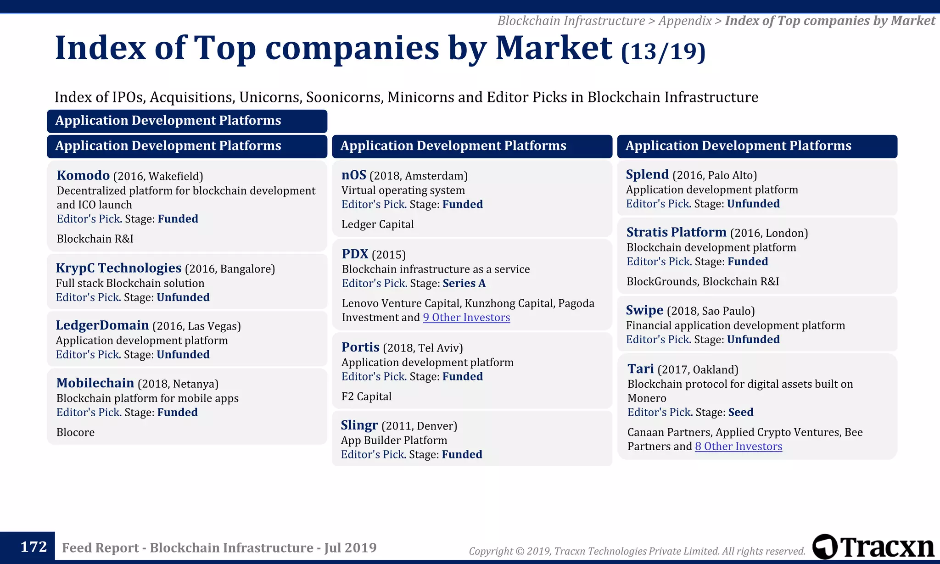Screen dimensions: 940x564
Task: Open the '9 Other Investors' link under PDX
Action: [466, 317]
